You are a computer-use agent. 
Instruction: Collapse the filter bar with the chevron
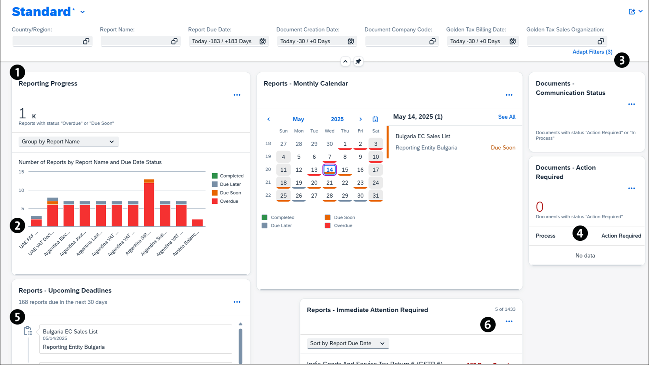click(345, 61)
